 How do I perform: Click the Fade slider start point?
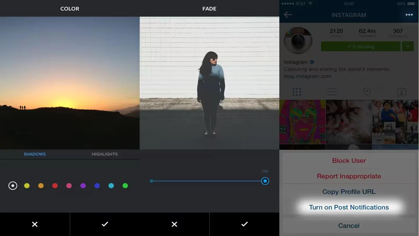pyautogui.click(x=151, y=181)
